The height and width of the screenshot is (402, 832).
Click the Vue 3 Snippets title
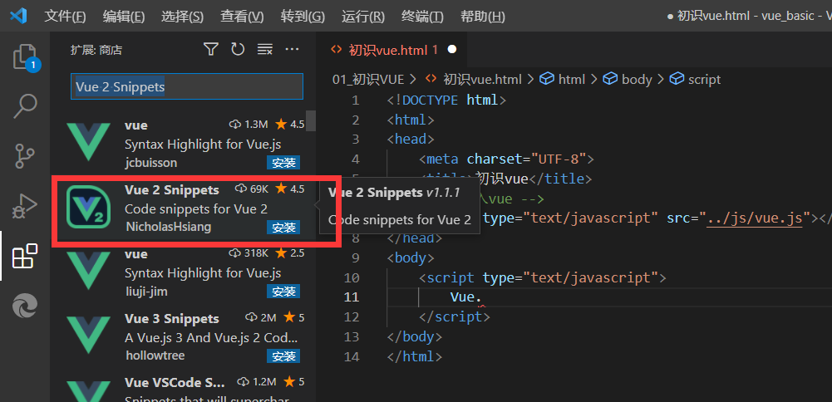[172, 319]
